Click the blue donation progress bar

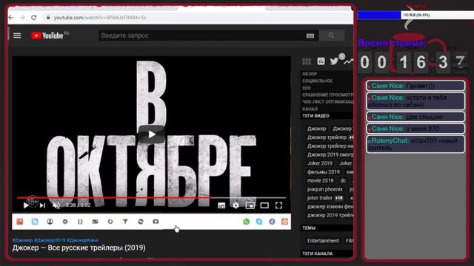click(x=379, y=15)
